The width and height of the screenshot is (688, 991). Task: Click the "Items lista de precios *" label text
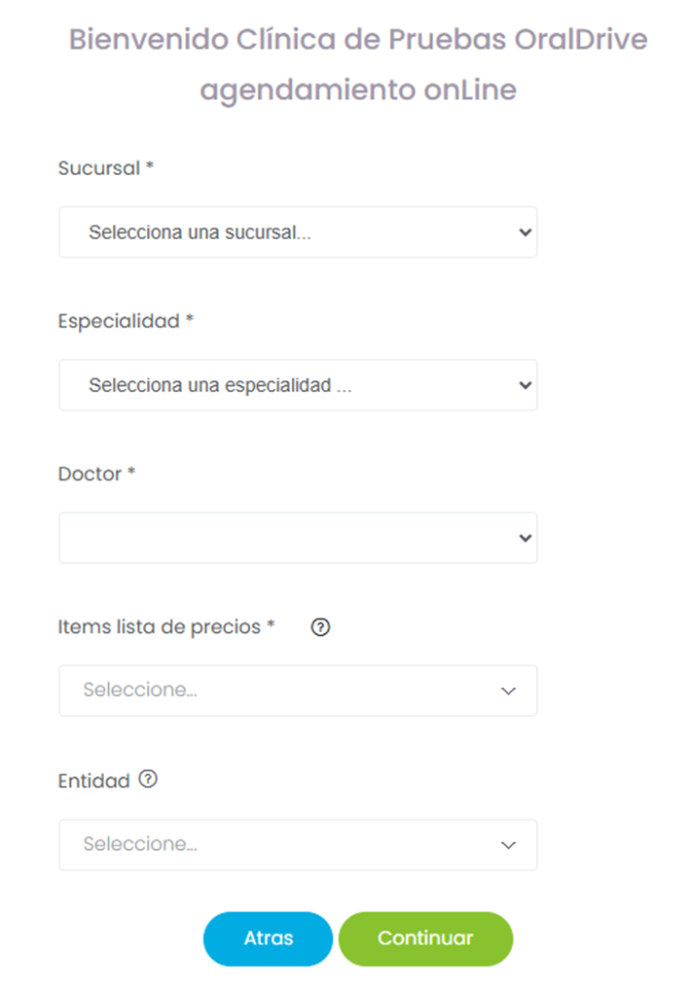(x=166, y=627)
